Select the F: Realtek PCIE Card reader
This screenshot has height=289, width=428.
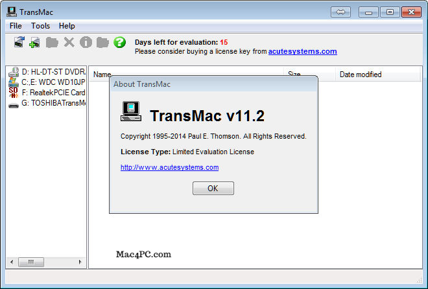[47, 93]
